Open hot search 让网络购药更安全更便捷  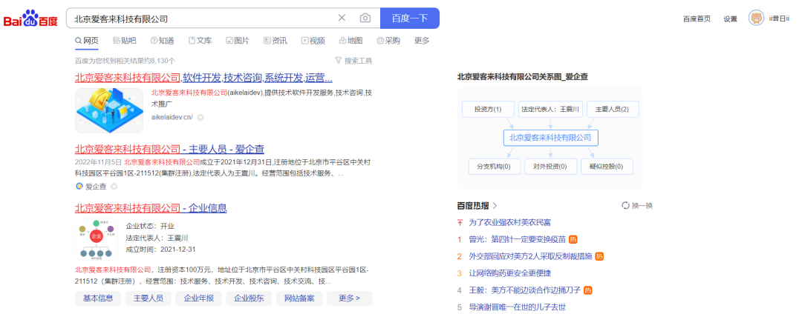(509, 273)
